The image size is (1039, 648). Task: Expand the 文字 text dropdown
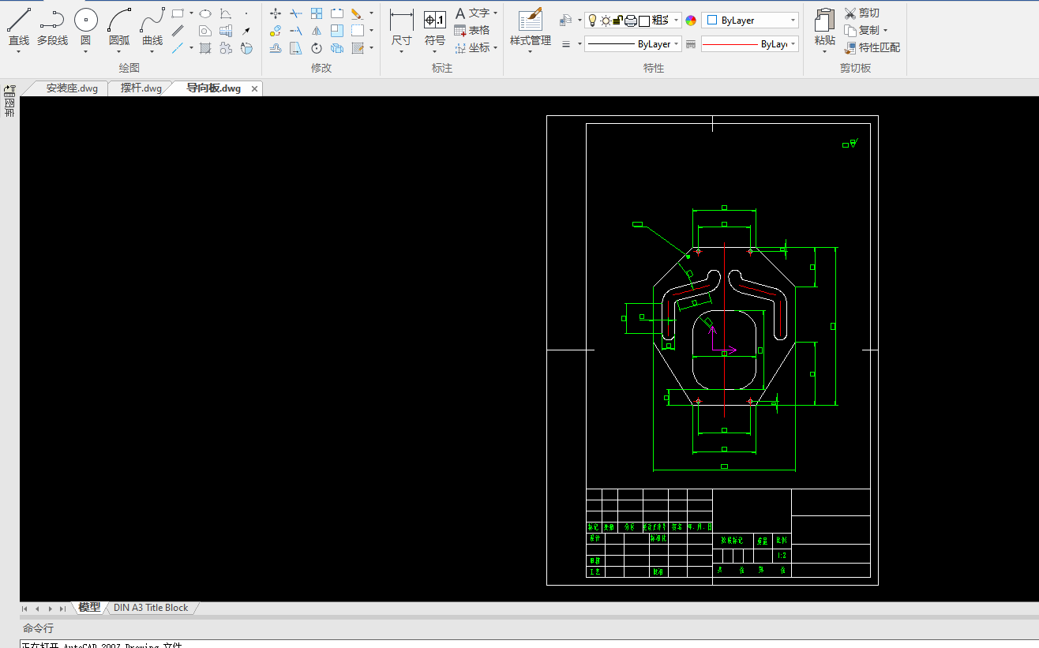495,13
